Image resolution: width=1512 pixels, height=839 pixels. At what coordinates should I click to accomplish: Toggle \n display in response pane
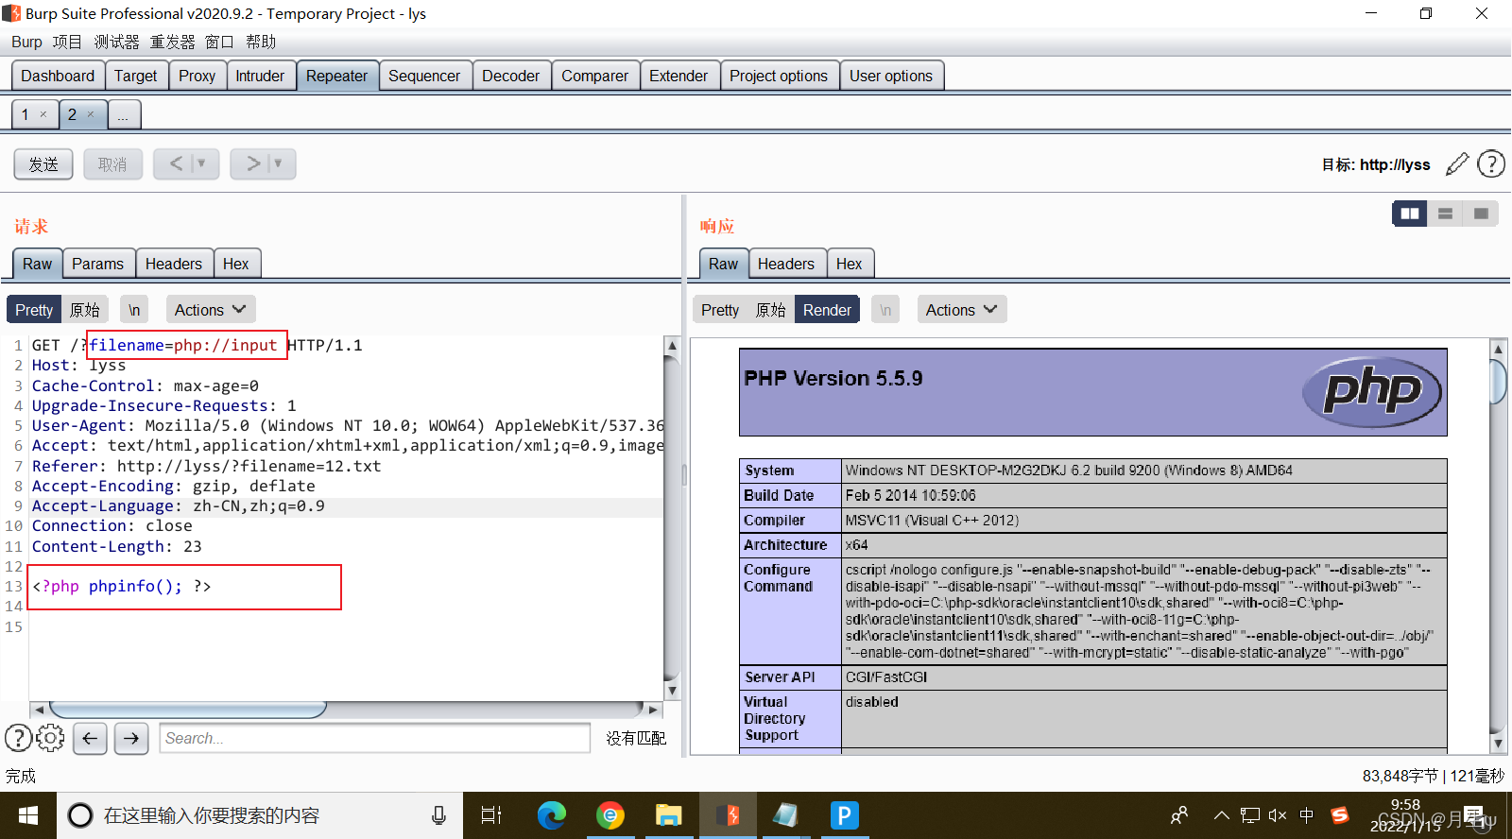(885, 310)
